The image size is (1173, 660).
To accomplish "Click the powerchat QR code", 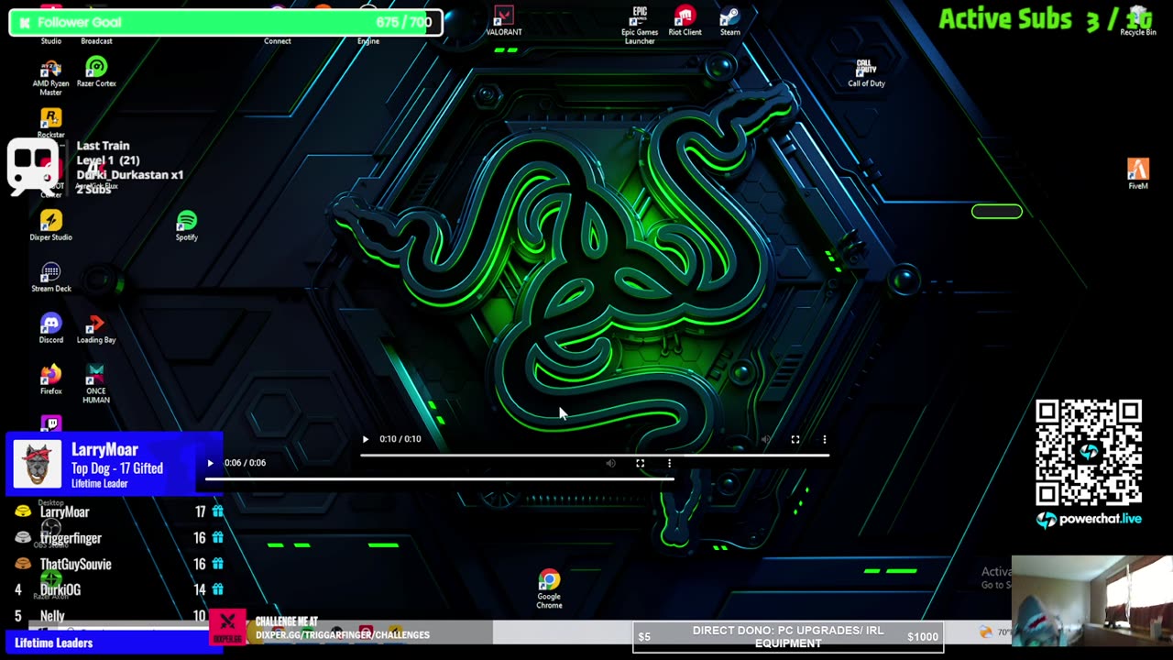I will pos(1089,452).
